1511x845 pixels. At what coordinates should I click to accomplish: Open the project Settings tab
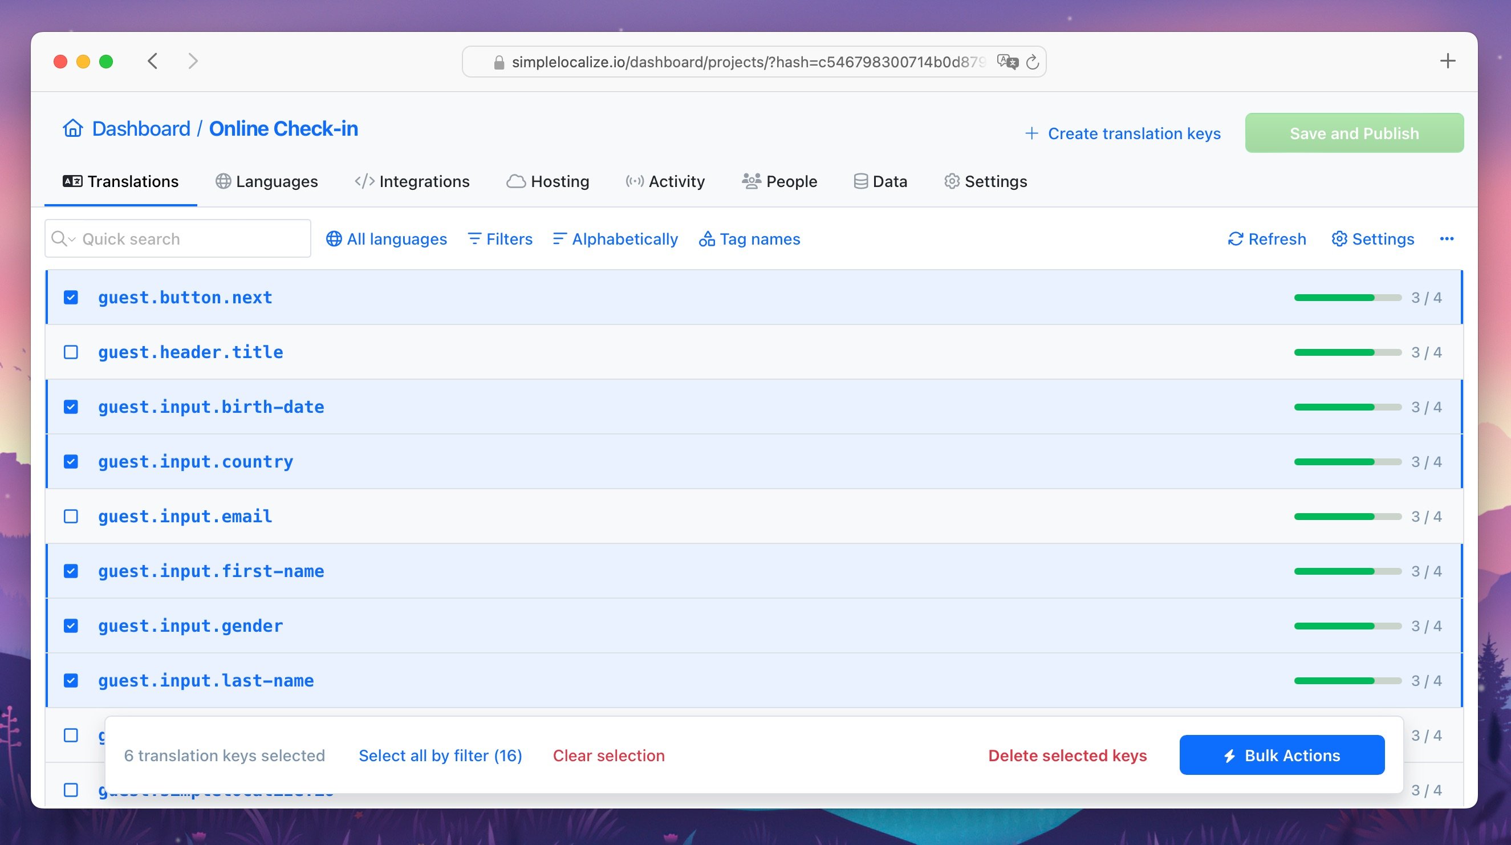coord(985,181)
